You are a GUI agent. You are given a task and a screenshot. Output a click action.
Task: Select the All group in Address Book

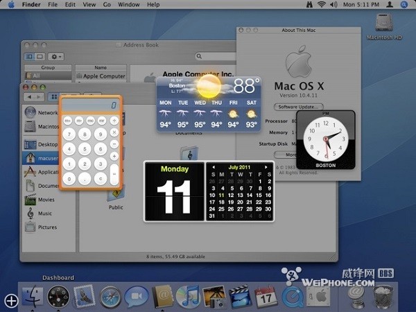click(x=48, y=76)
